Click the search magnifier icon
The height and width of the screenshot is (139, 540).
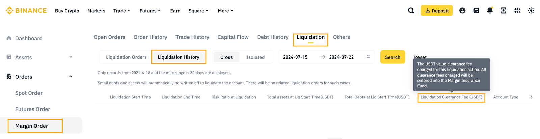point(411,11)
